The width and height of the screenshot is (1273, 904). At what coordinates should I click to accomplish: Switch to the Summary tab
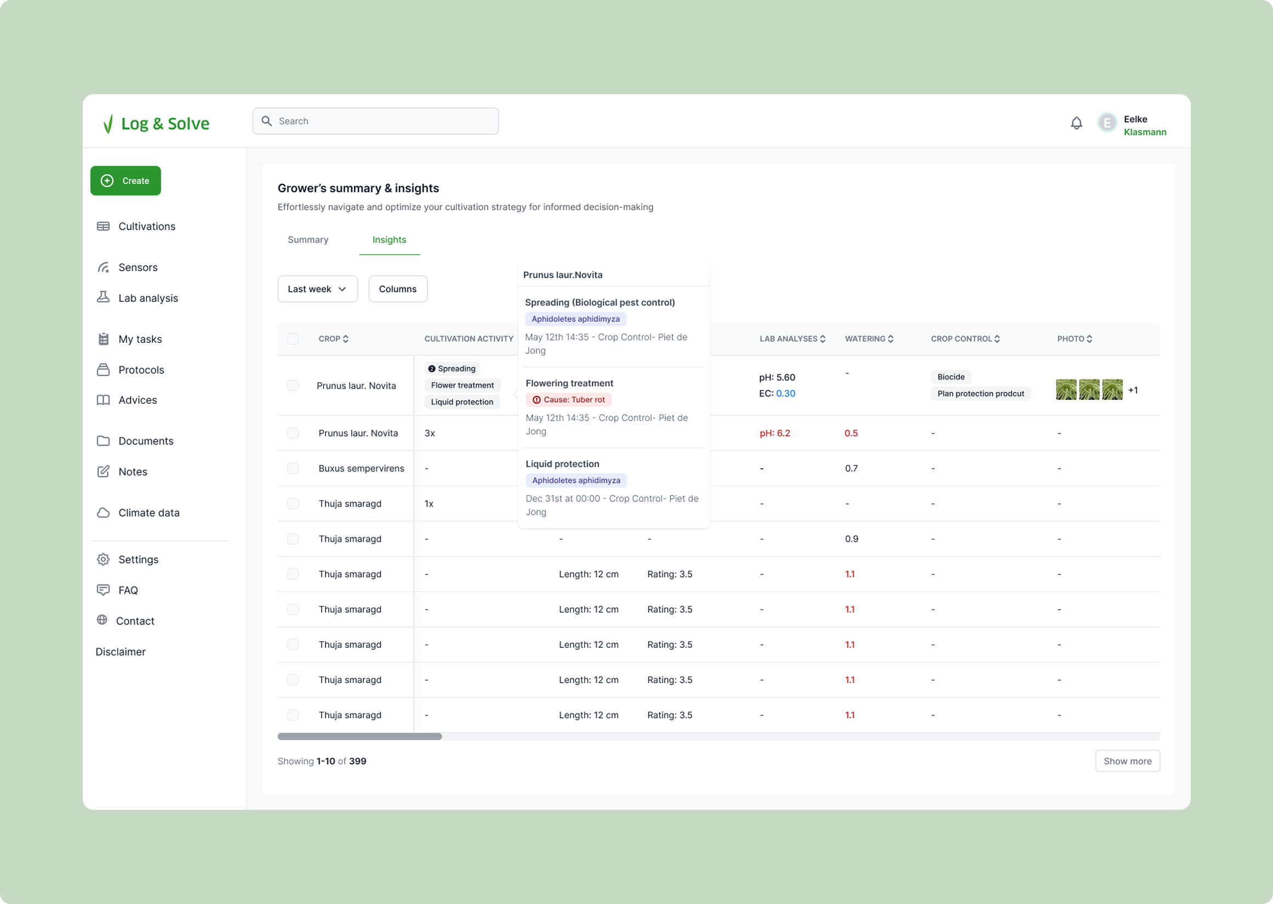(307, 240)
